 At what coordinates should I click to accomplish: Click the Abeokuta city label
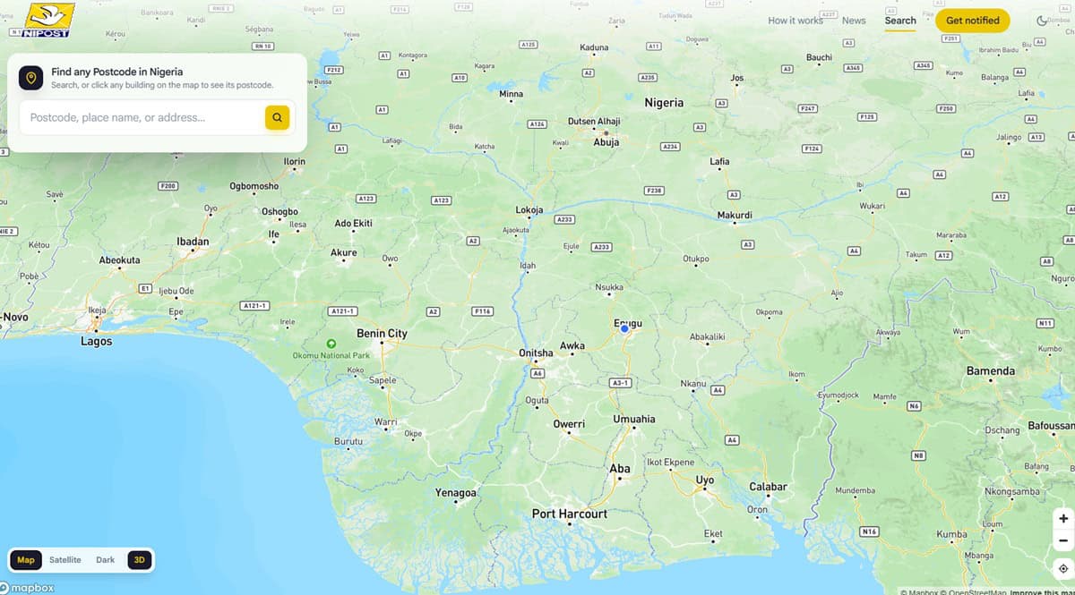(x=119, y=260)
